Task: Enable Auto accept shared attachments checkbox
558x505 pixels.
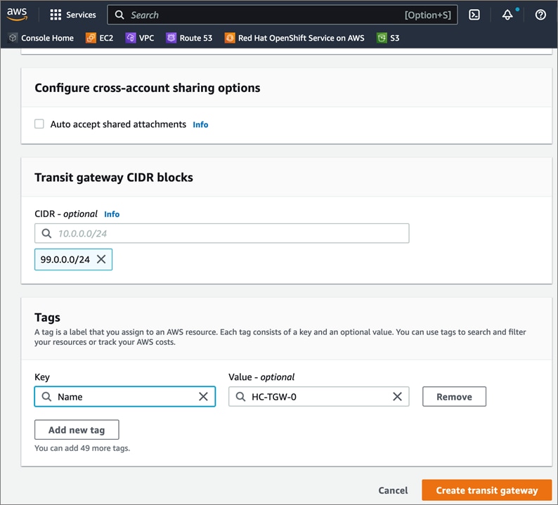Action: click(39, 124)
